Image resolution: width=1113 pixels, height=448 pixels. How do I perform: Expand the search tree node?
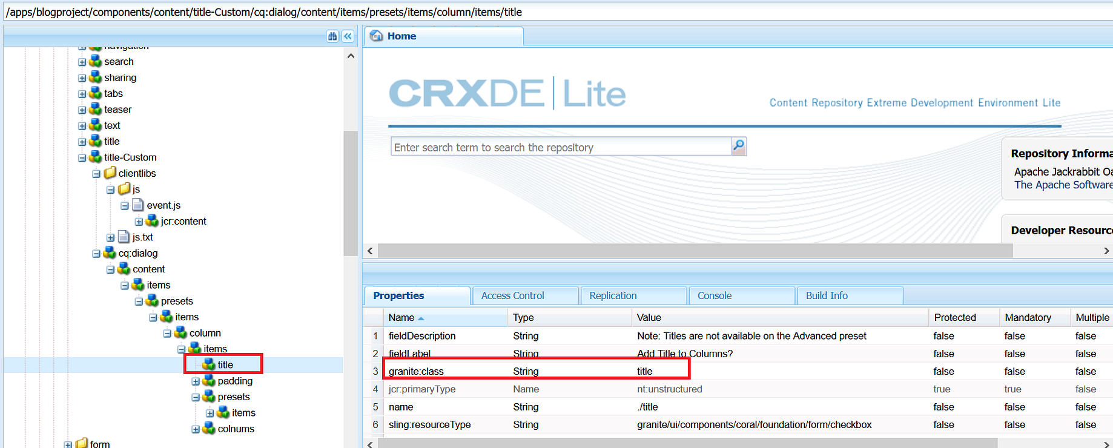coord(82,62)
